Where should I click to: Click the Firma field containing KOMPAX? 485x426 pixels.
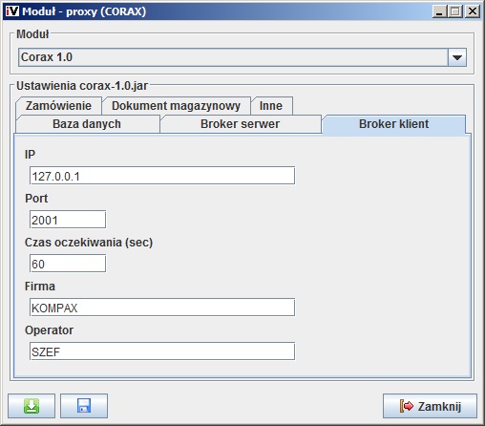(x=162, y=308)
